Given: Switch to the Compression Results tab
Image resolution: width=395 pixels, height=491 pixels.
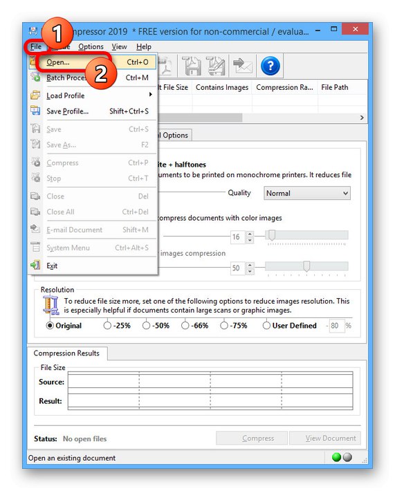Looking at the screenshot, I should click(66, 353).
